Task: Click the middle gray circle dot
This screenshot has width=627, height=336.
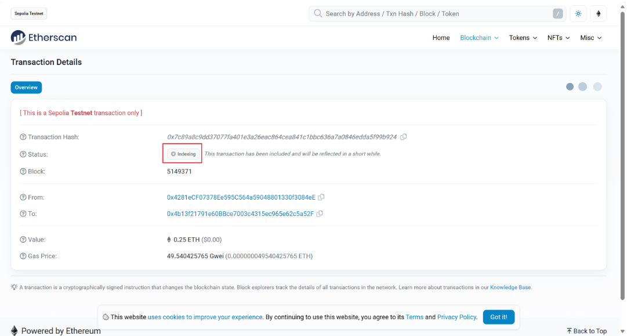Action: (x=582, y=86)
